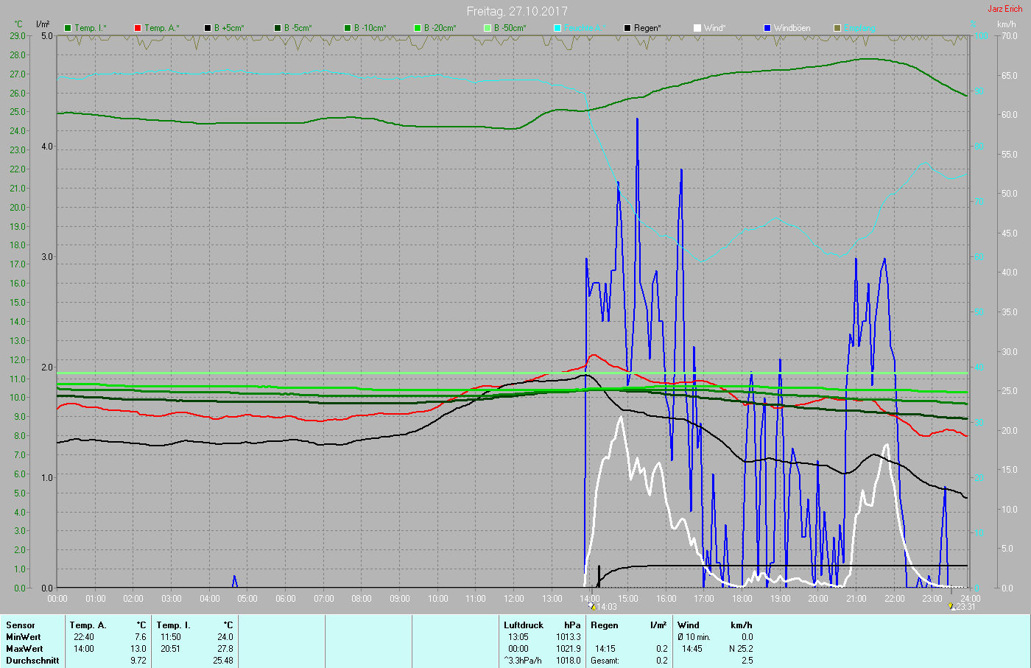Select the B -5cm legend square
Image resolution: width=1031 pixels, height=668 pixels.
pyautogui.click(x=278, y=28)
